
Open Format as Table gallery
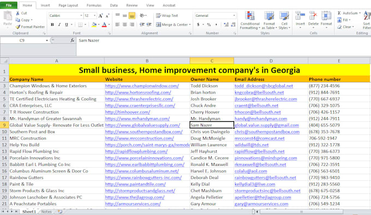pos(270,20)
